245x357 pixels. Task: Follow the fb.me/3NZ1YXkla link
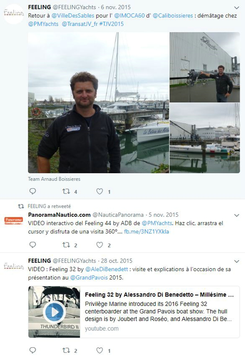click(146, 232)
